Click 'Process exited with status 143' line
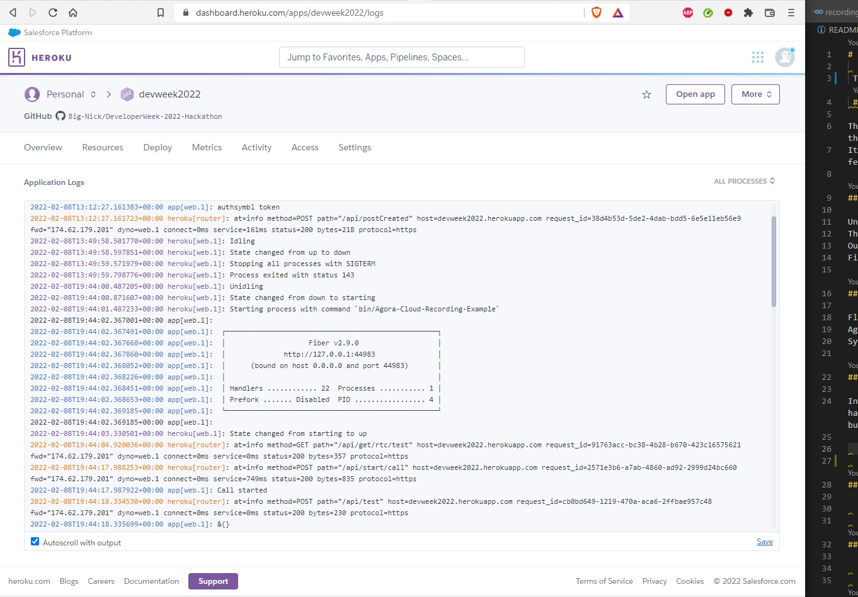Viewport: 858px width, 597px height. click(292, 275)
